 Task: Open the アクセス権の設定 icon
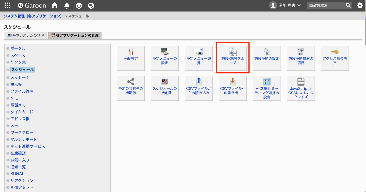pos(335,58)
